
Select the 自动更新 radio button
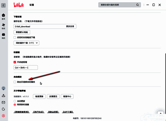click(15, 101)
